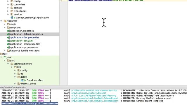
Task: Expand the config folder under main
Action: [8, 1]
